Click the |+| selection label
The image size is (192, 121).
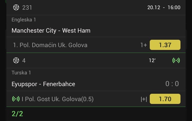(x=144, y=99)
